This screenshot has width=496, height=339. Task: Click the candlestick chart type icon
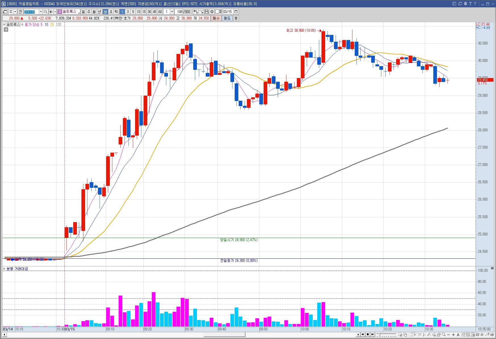tap(196, 12)
